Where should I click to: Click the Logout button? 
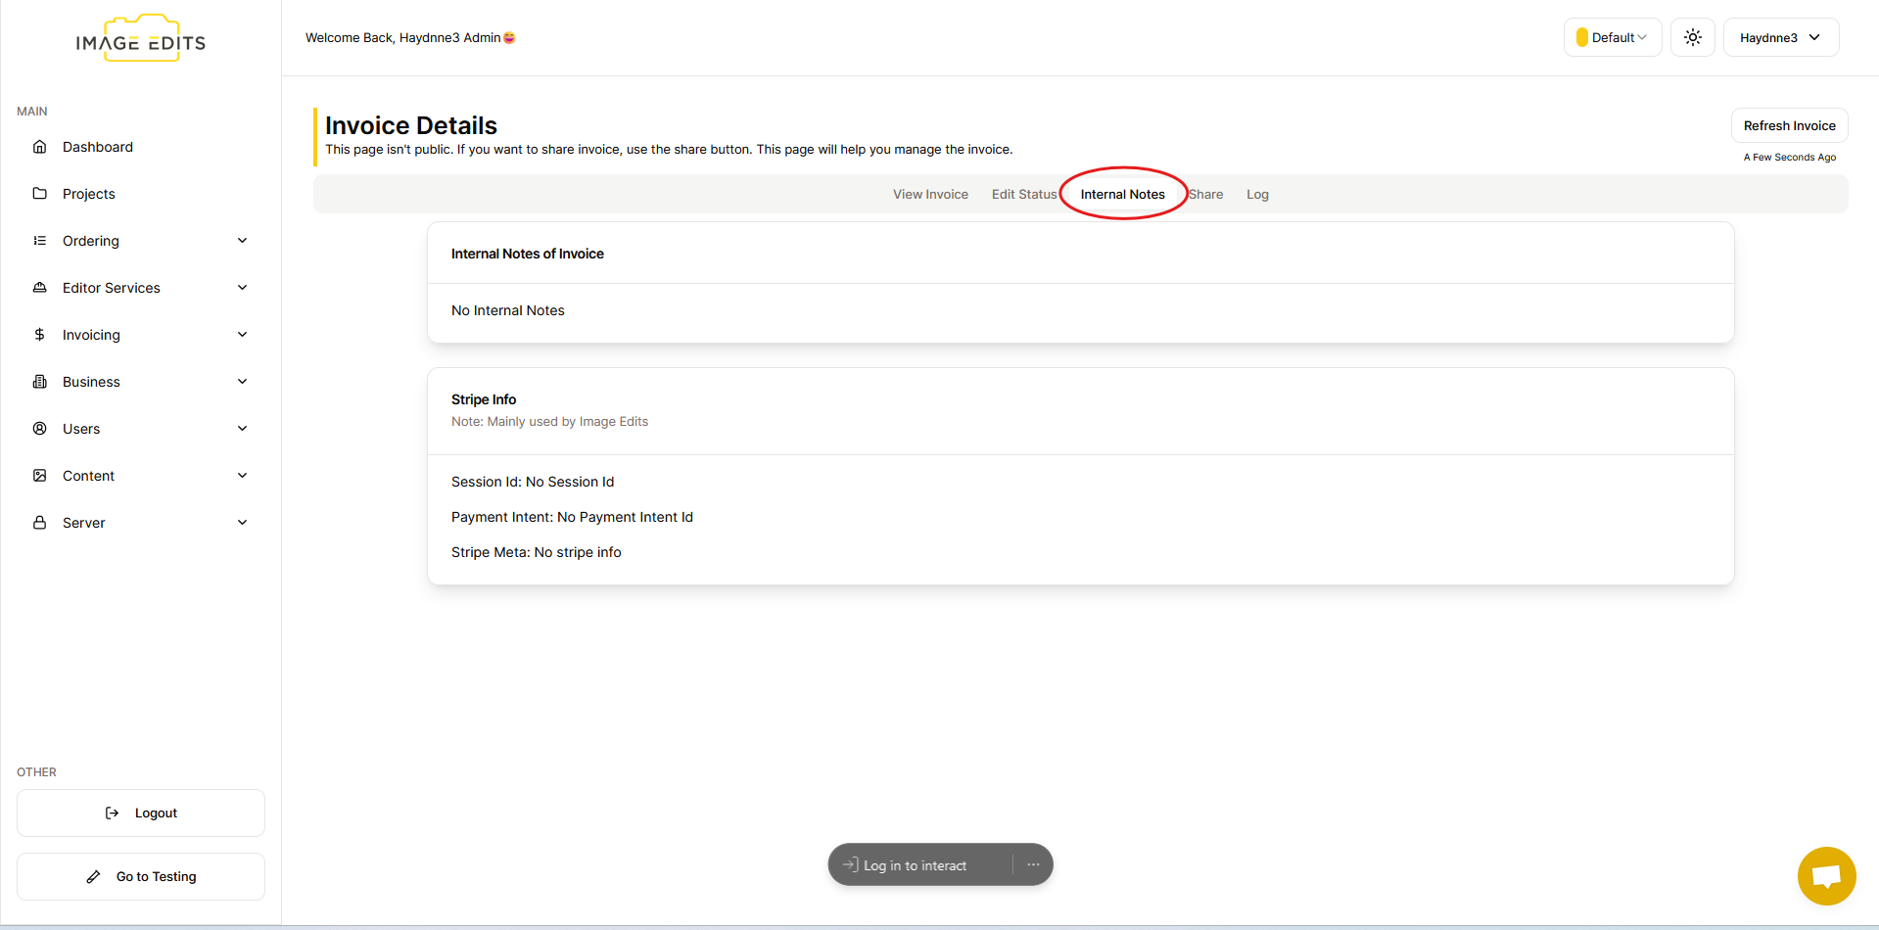pyautogui.click(x=141, y=813)
